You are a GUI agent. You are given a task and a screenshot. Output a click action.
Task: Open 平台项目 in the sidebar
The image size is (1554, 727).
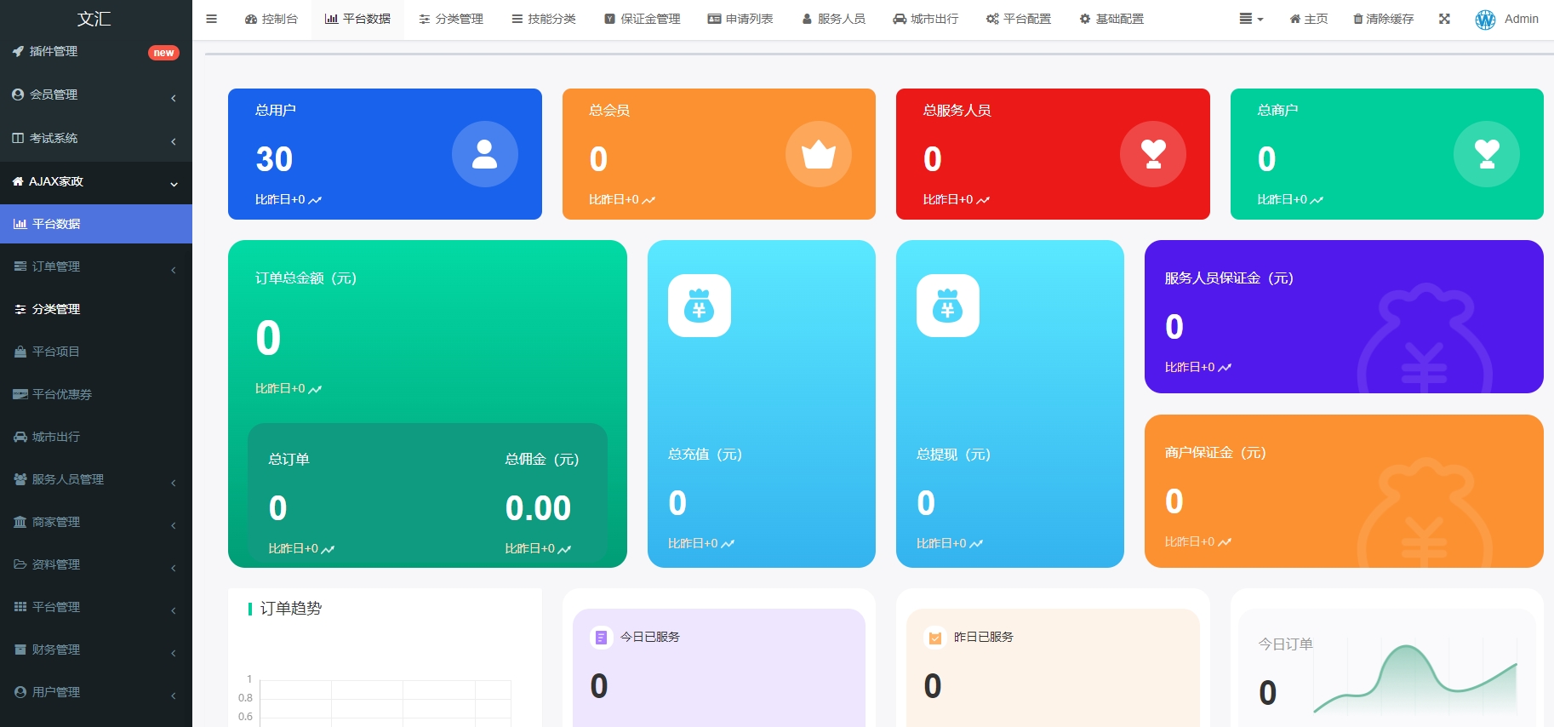coord(96,352)
